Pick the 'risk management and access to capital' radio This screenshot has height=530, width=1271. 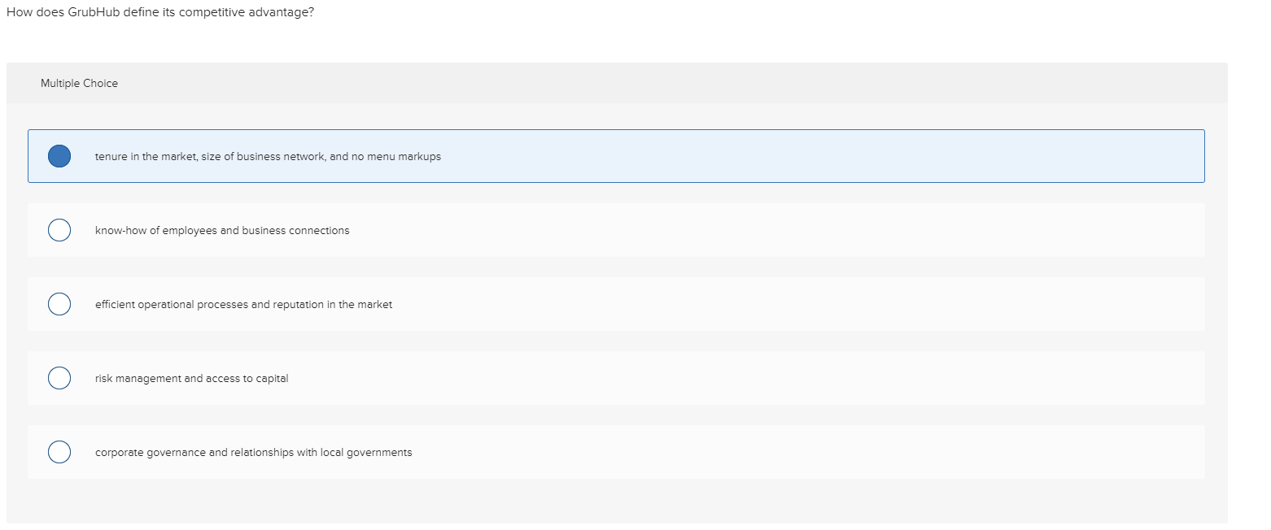click(x=59, y=378)
